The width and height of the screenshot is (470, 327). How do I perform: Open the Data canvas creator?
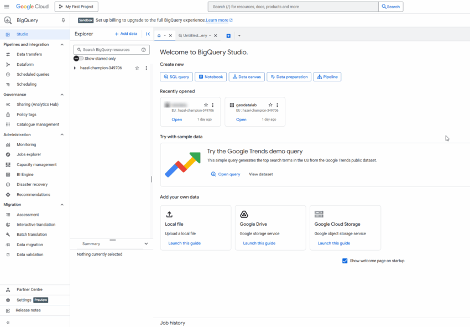tap(247, 77)
